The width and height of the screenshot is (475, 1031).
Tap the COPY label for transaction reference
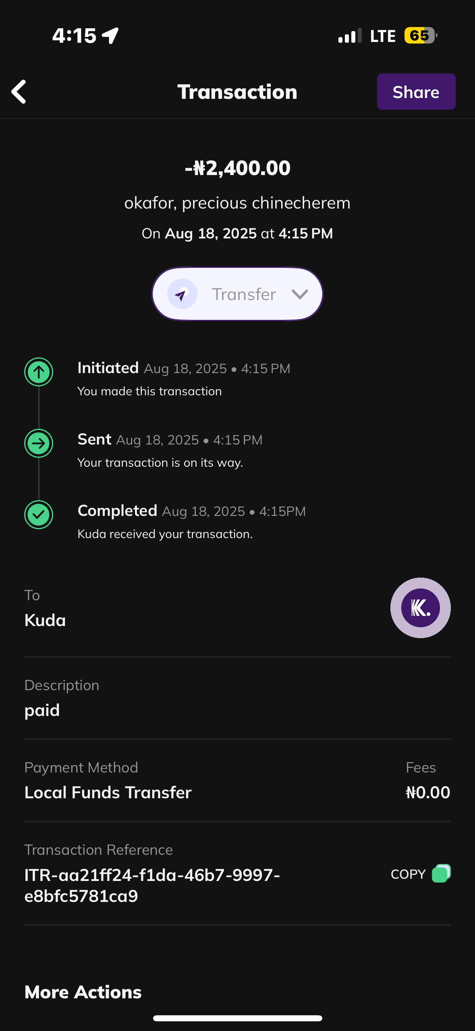coord(408,874)
